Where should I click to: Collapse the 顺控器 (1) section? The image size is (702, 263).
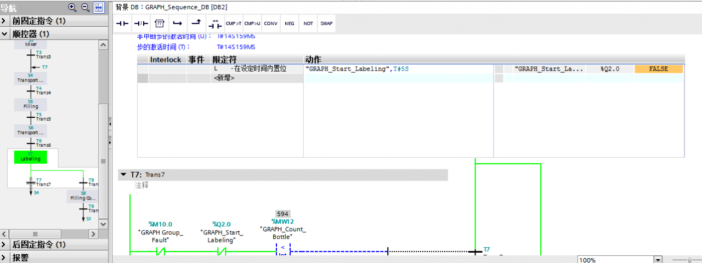4,34
